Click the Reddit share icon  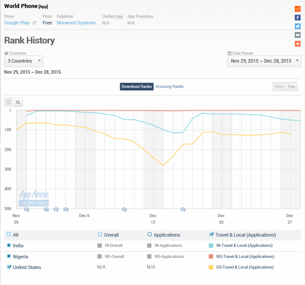pos(297,9)
